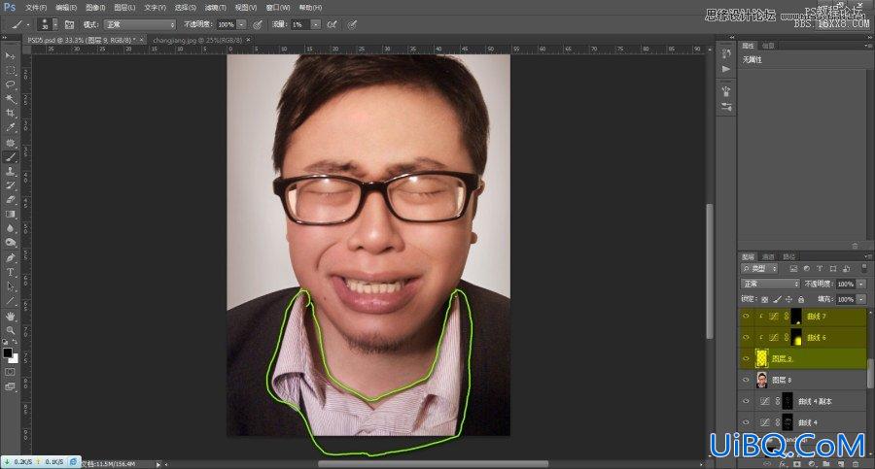This screenshot has width=875, height=469.
Task: Select the Path Selection tool
Action: coord(10,286)
